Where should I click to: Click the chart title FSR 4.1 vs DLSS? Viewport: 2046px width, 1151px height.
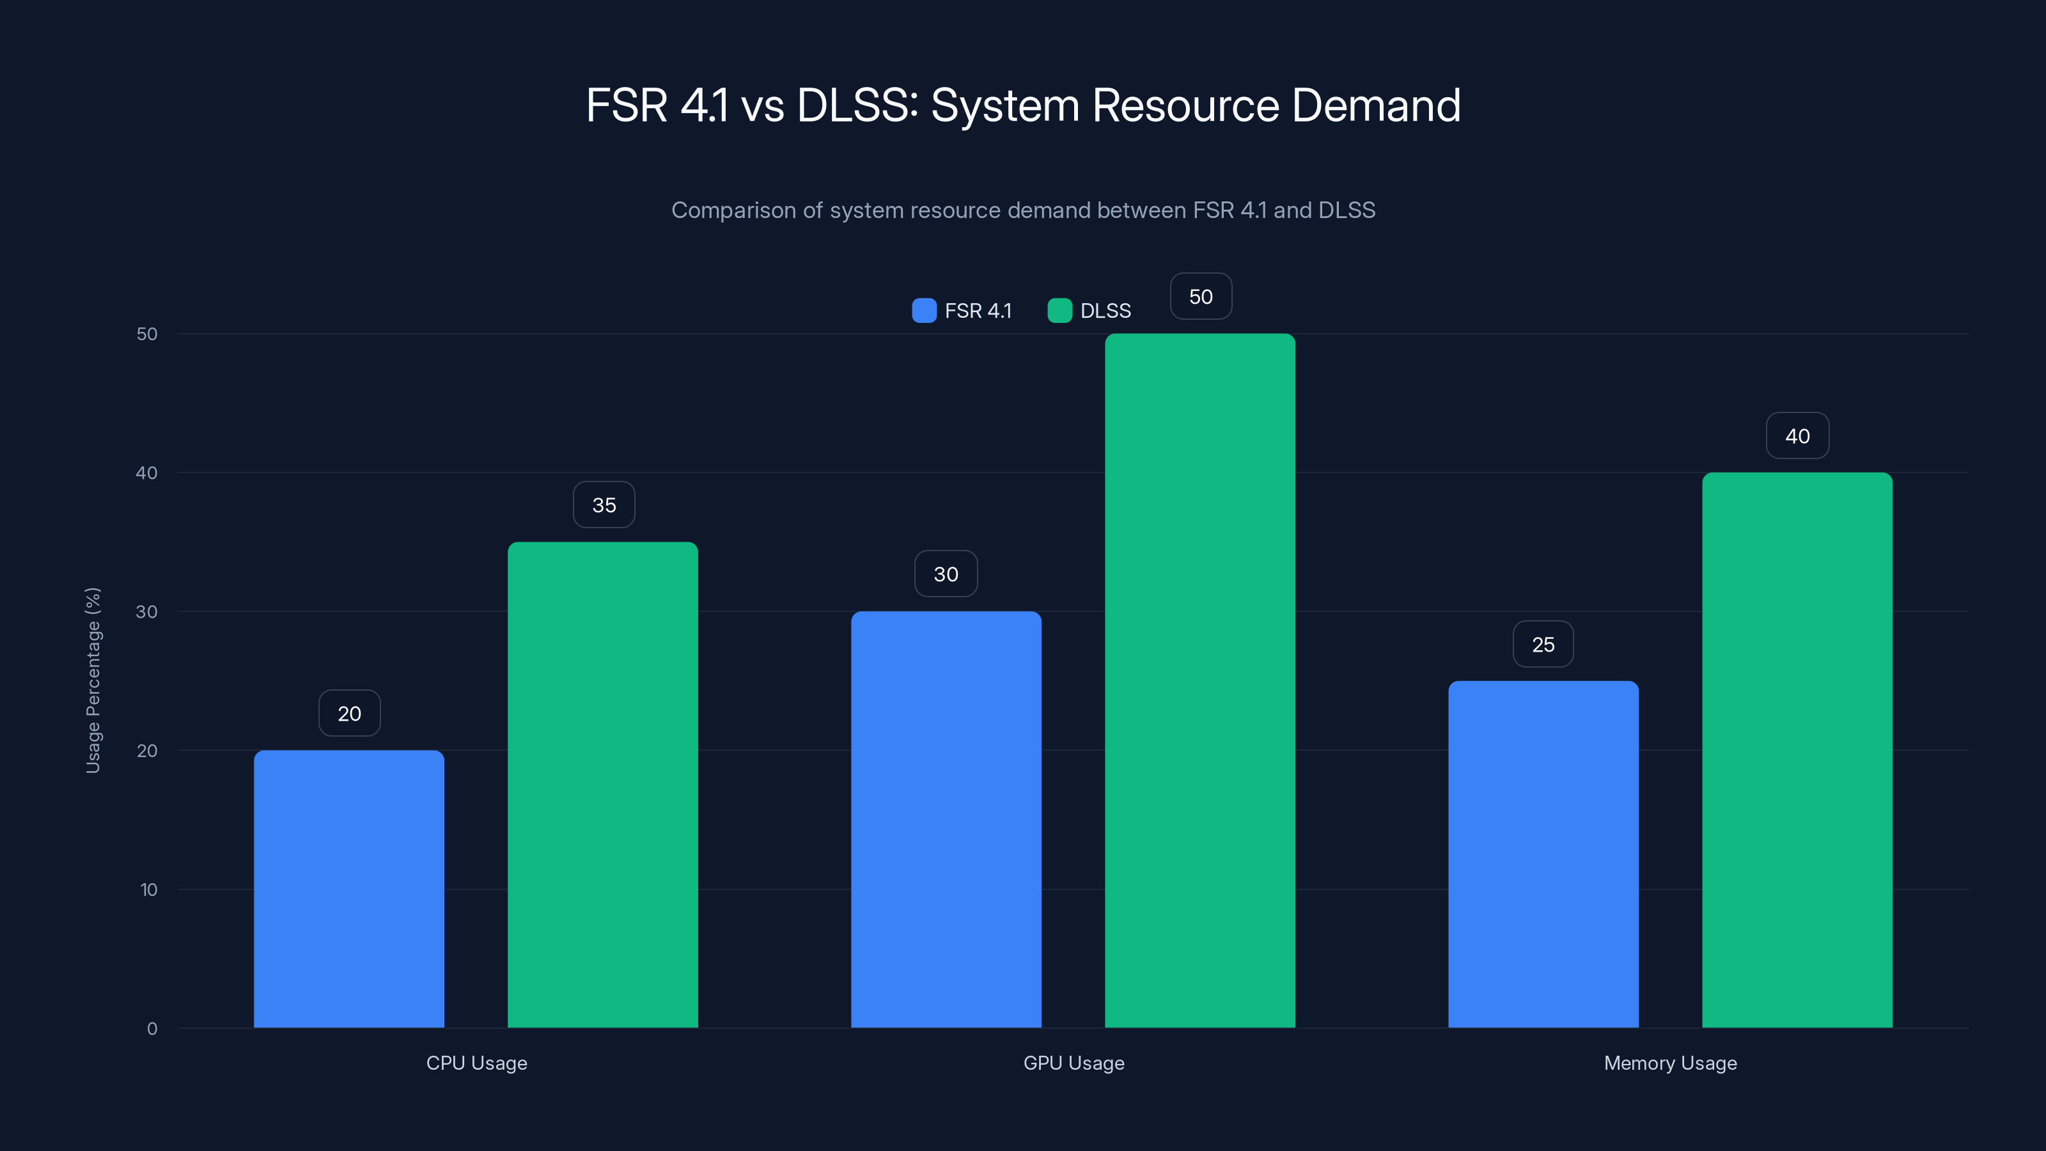pyautogui.click(x=1023, y=105)
